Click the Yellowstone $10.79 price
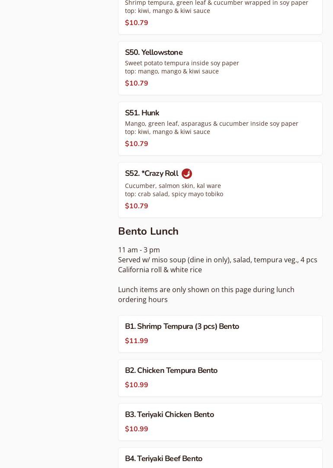The image size is (333, 468). 137,83
